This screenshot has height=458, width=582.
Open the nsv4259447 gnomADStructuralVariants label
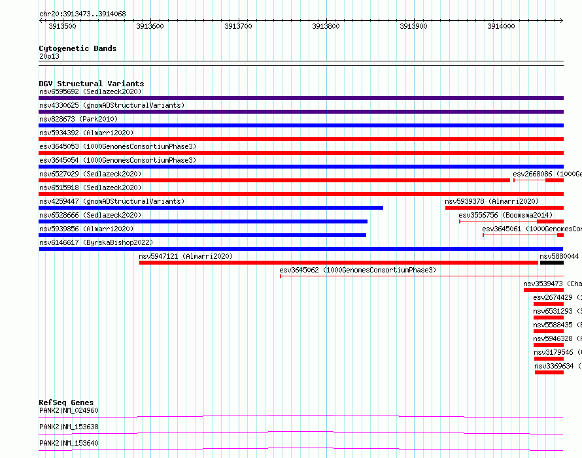coord(112,201)
